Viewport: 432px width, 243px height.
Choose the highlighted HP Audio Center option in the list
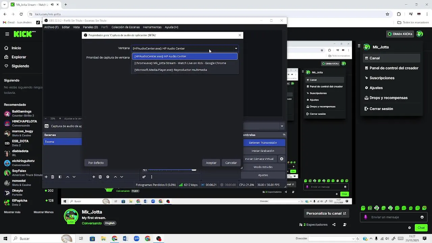(185, 56)
